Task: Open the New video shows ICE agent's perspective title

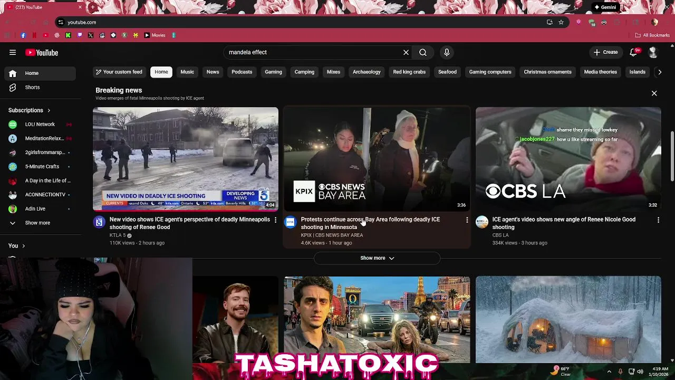Action: (x=189, y=223)
